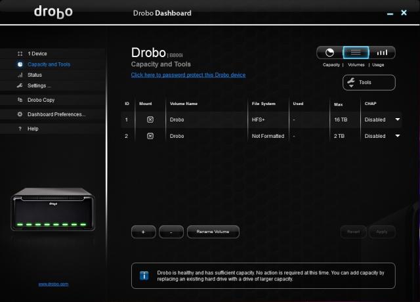Click the Rename Volume button

(x=213, y=232)
